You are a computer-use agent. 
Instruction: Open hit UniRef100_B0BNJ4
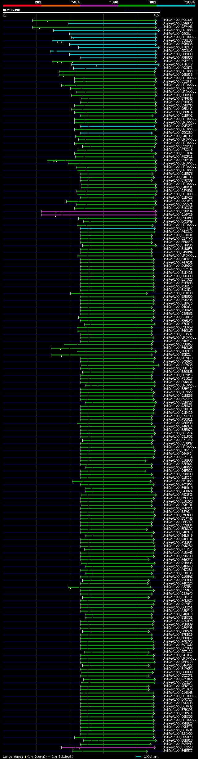(x=178, y=112)
